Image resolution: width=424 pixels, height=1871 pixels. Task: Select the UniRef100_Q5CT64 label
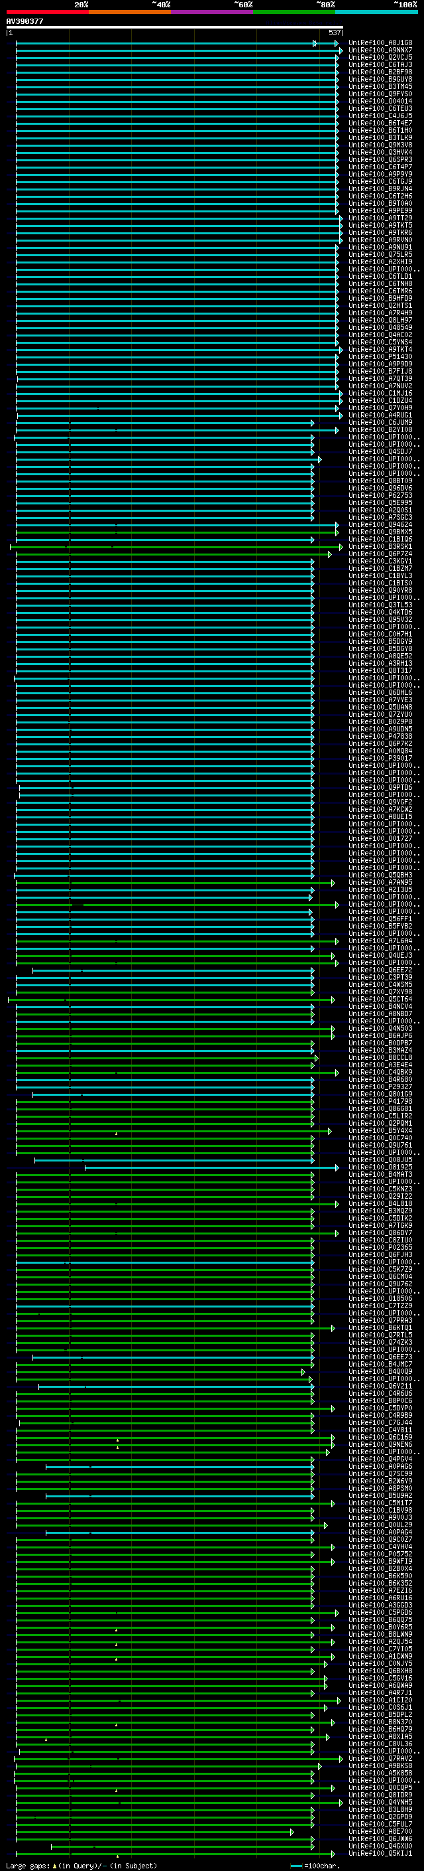(380, 999)
